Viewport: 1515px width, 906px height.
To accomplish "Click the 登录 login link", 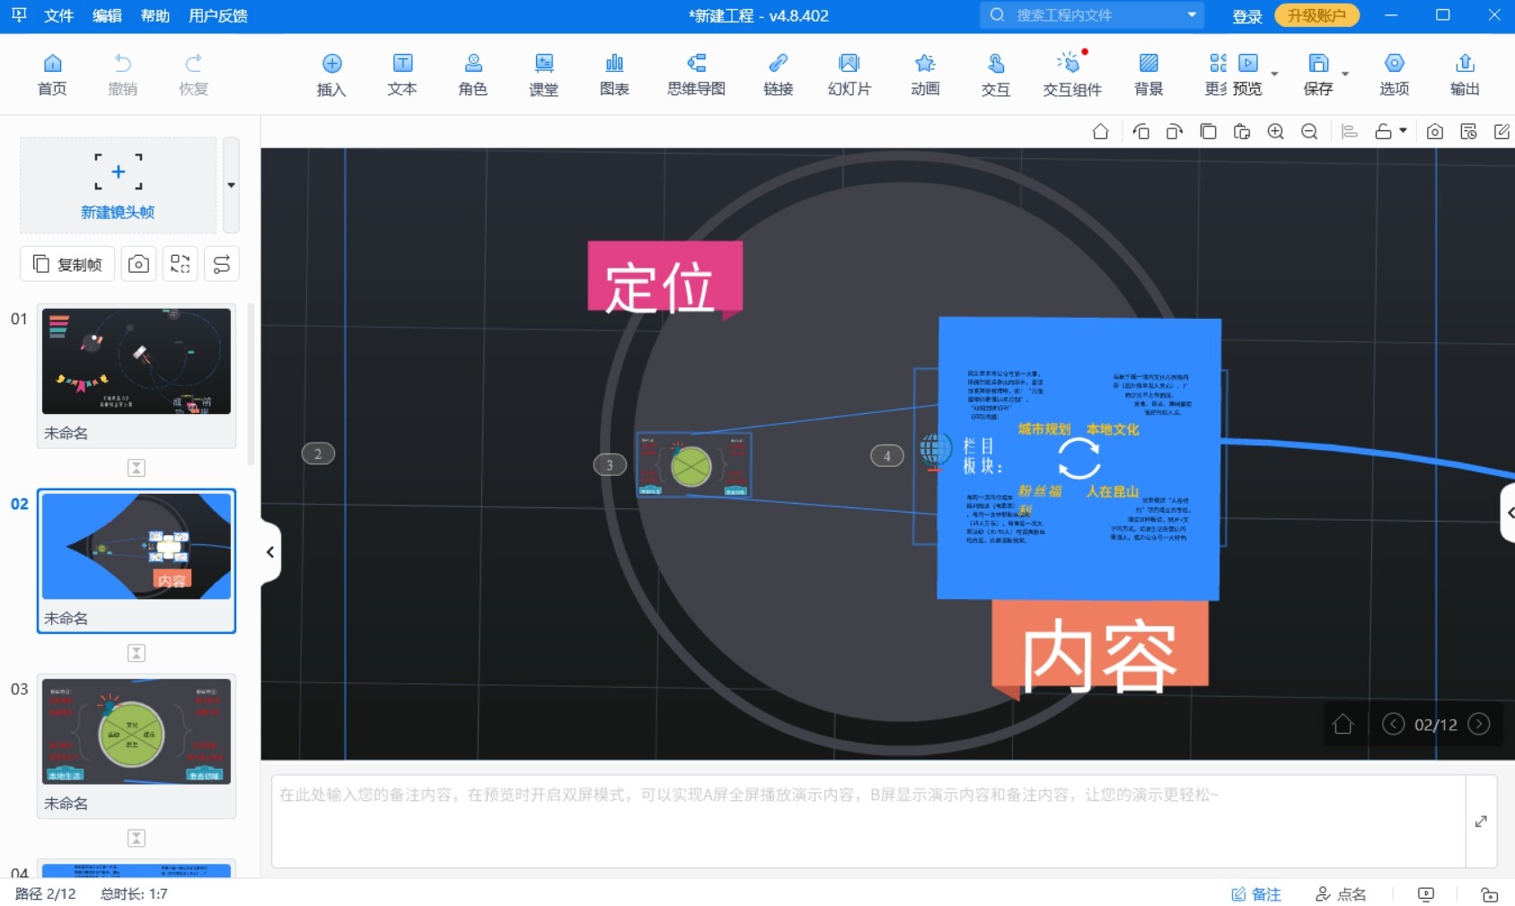I will pyautogui.click(x=1246, y=16).
